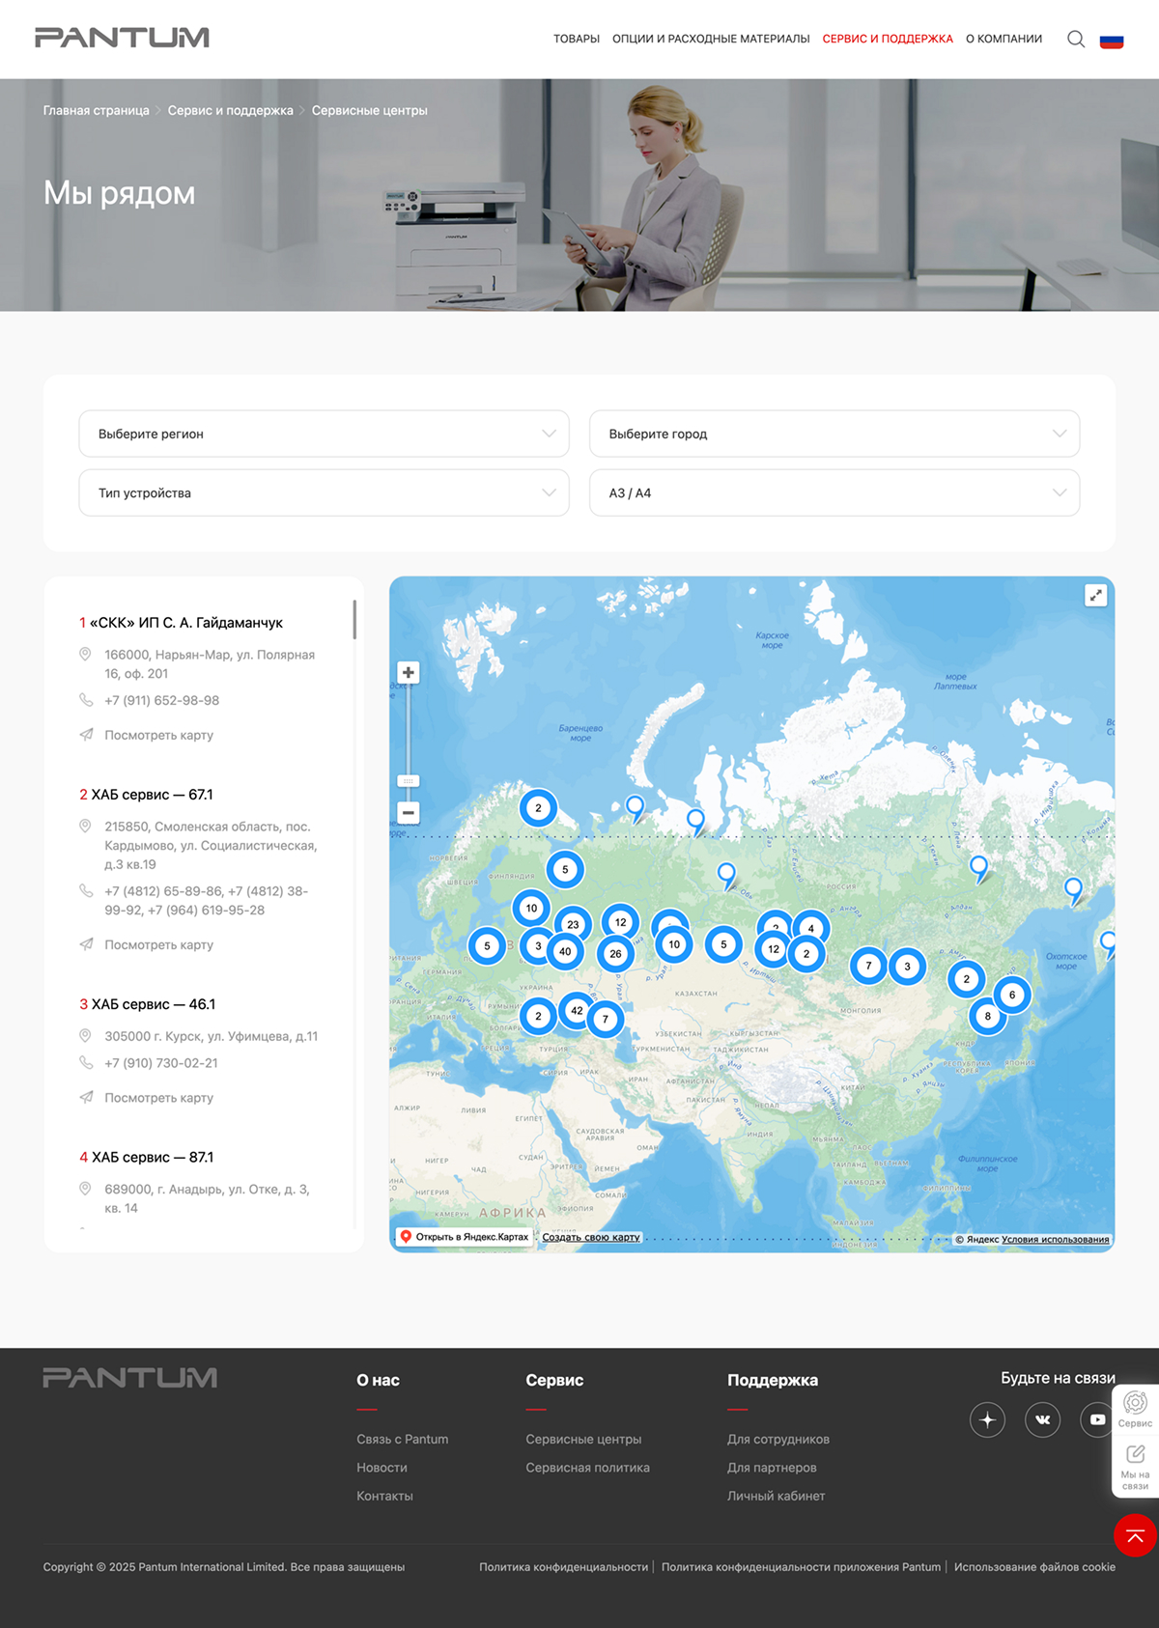Click the Russian flag language icon
The image size is (1159, 1628).
pos(1112,41)
